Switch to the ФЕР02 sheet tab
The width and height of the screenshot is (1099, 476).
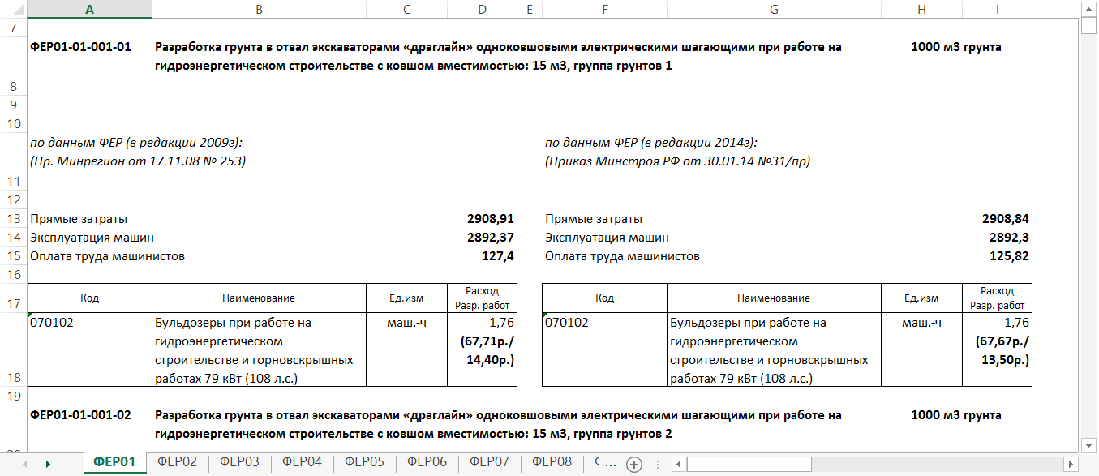point(177,462)
